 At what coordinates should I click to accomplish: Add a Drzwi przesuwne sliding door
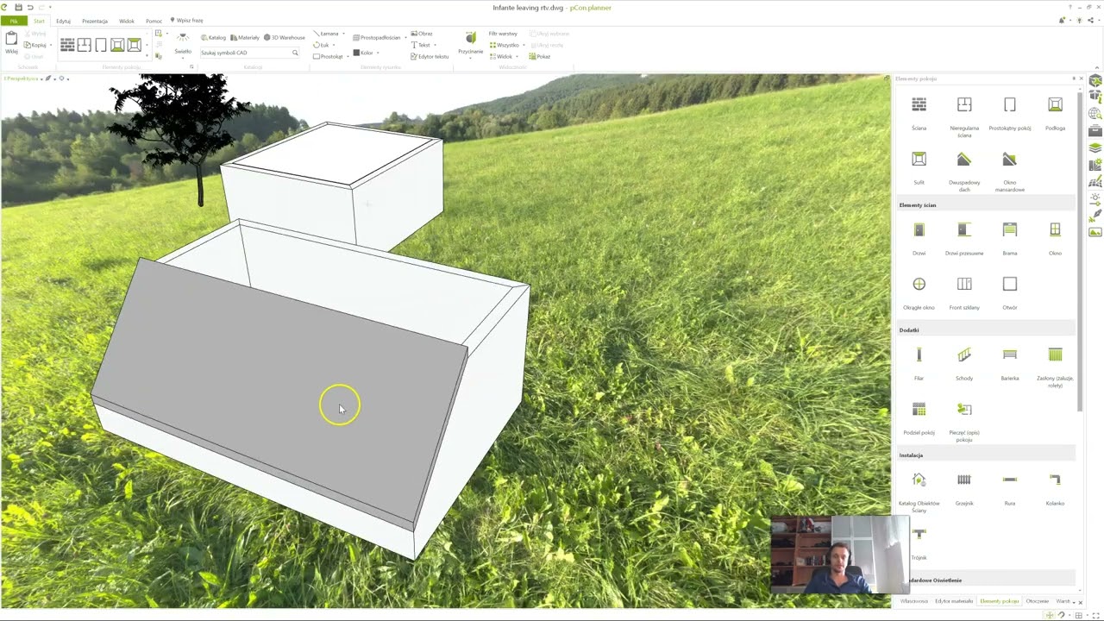point(964,237)
